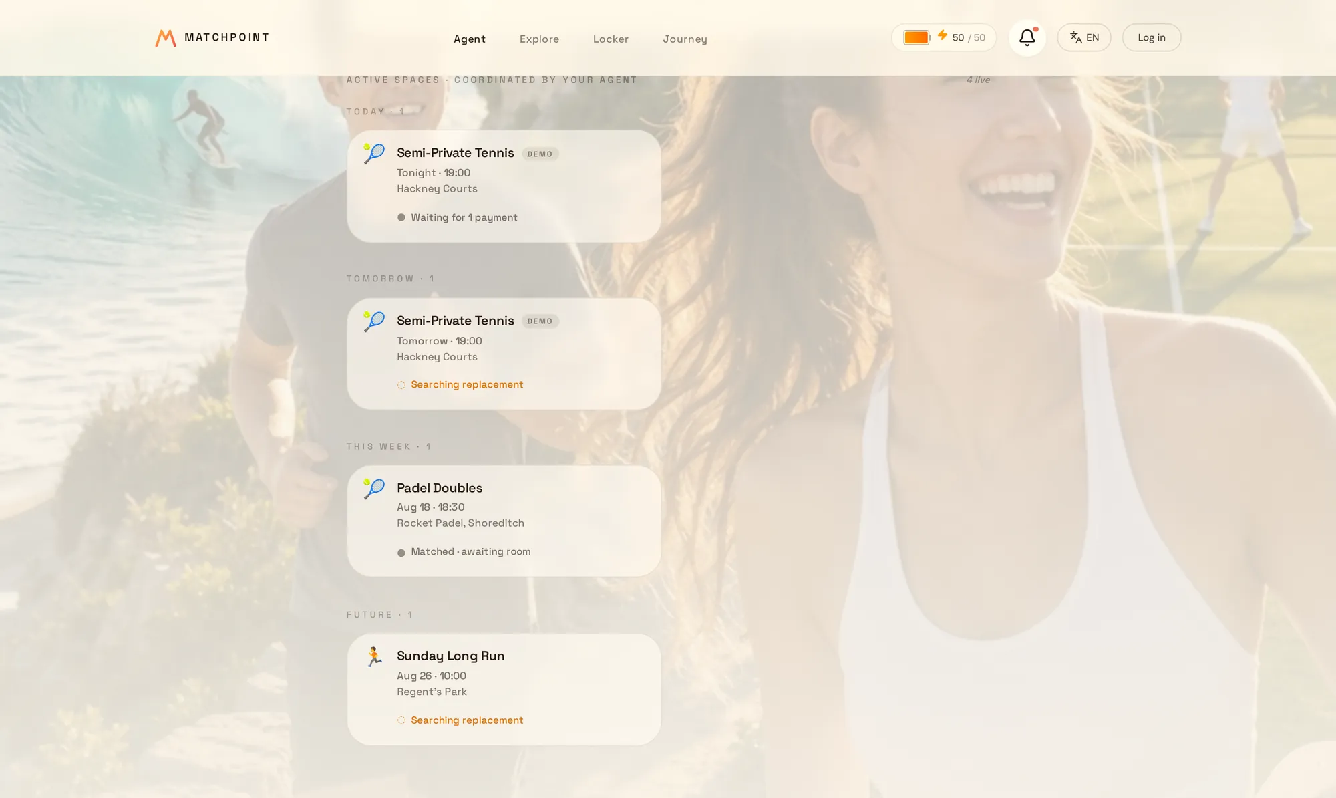The height and width of the screenshot is (798, 1336).
Task: Open the Padel Doubles card title
Action: [440, 488]
